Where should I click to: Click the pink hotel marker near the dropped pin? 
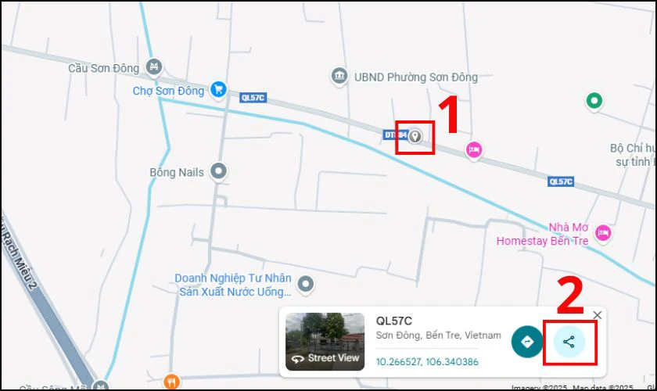(x=474, y=149)
